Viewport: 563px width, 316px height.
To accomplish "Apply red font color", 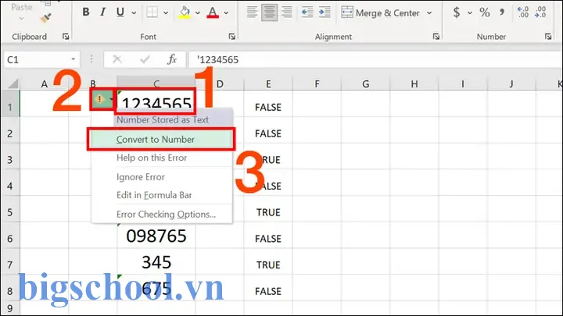I will pos(213,12).
